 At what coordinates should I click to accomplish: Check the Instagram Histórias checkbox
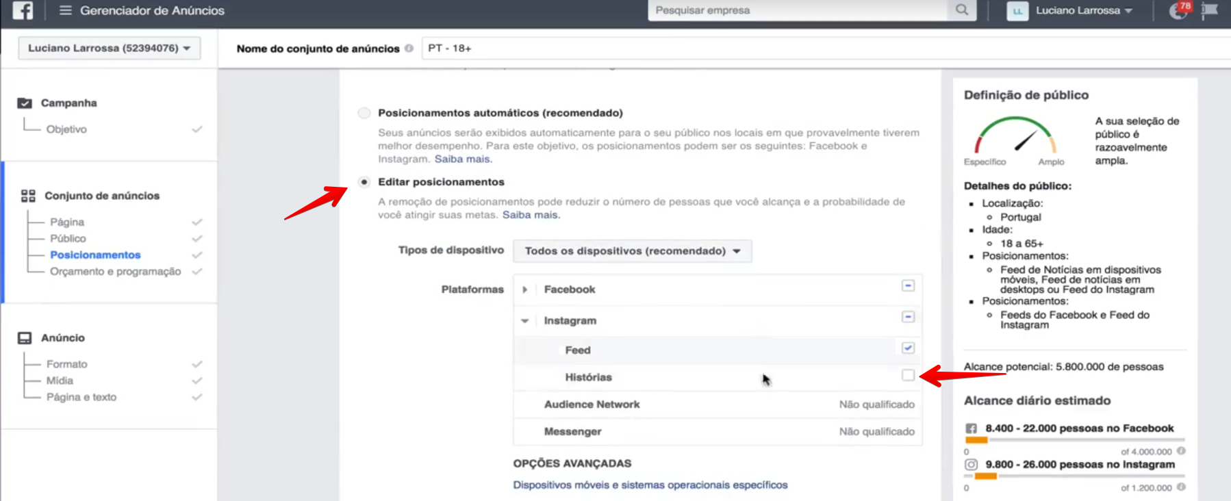[908, 375]
